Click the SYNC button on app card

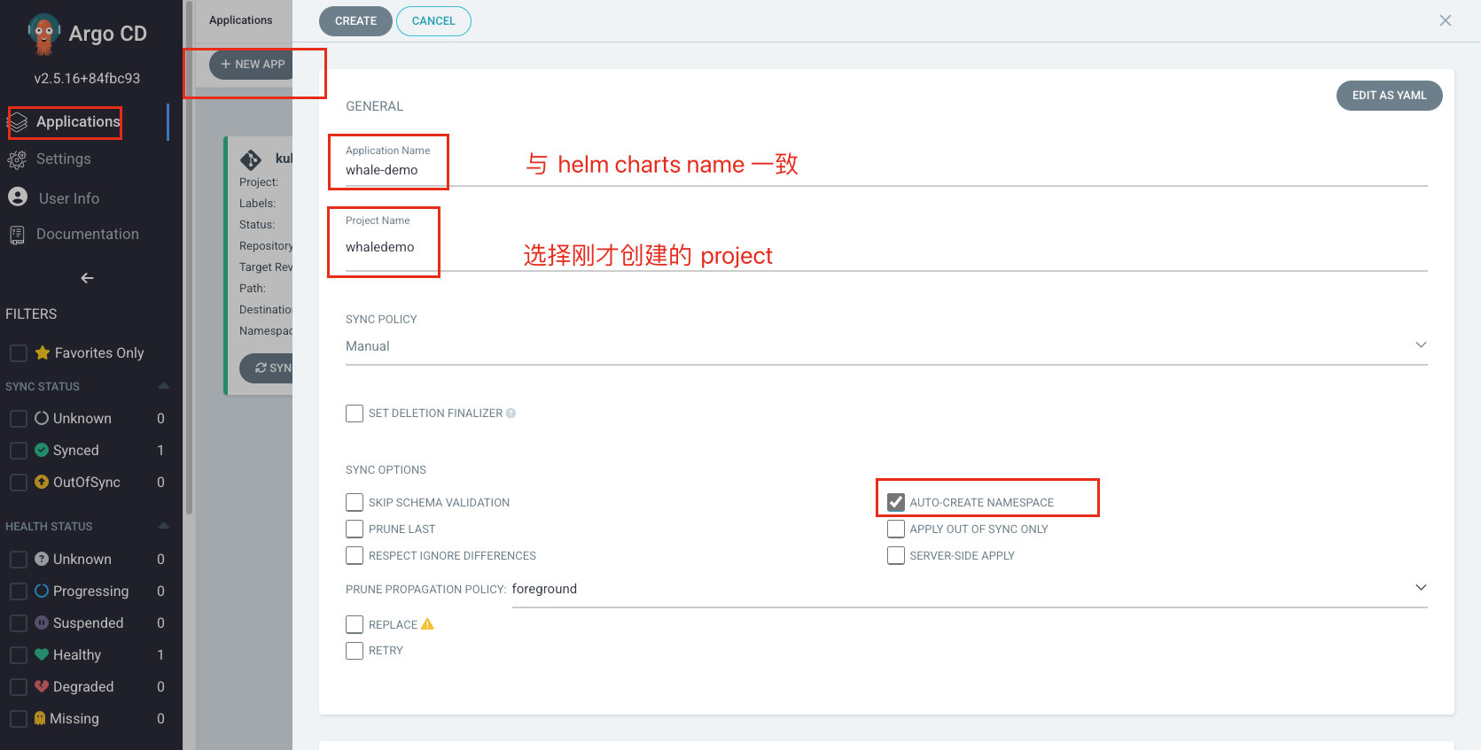click(x=267, y=368)
